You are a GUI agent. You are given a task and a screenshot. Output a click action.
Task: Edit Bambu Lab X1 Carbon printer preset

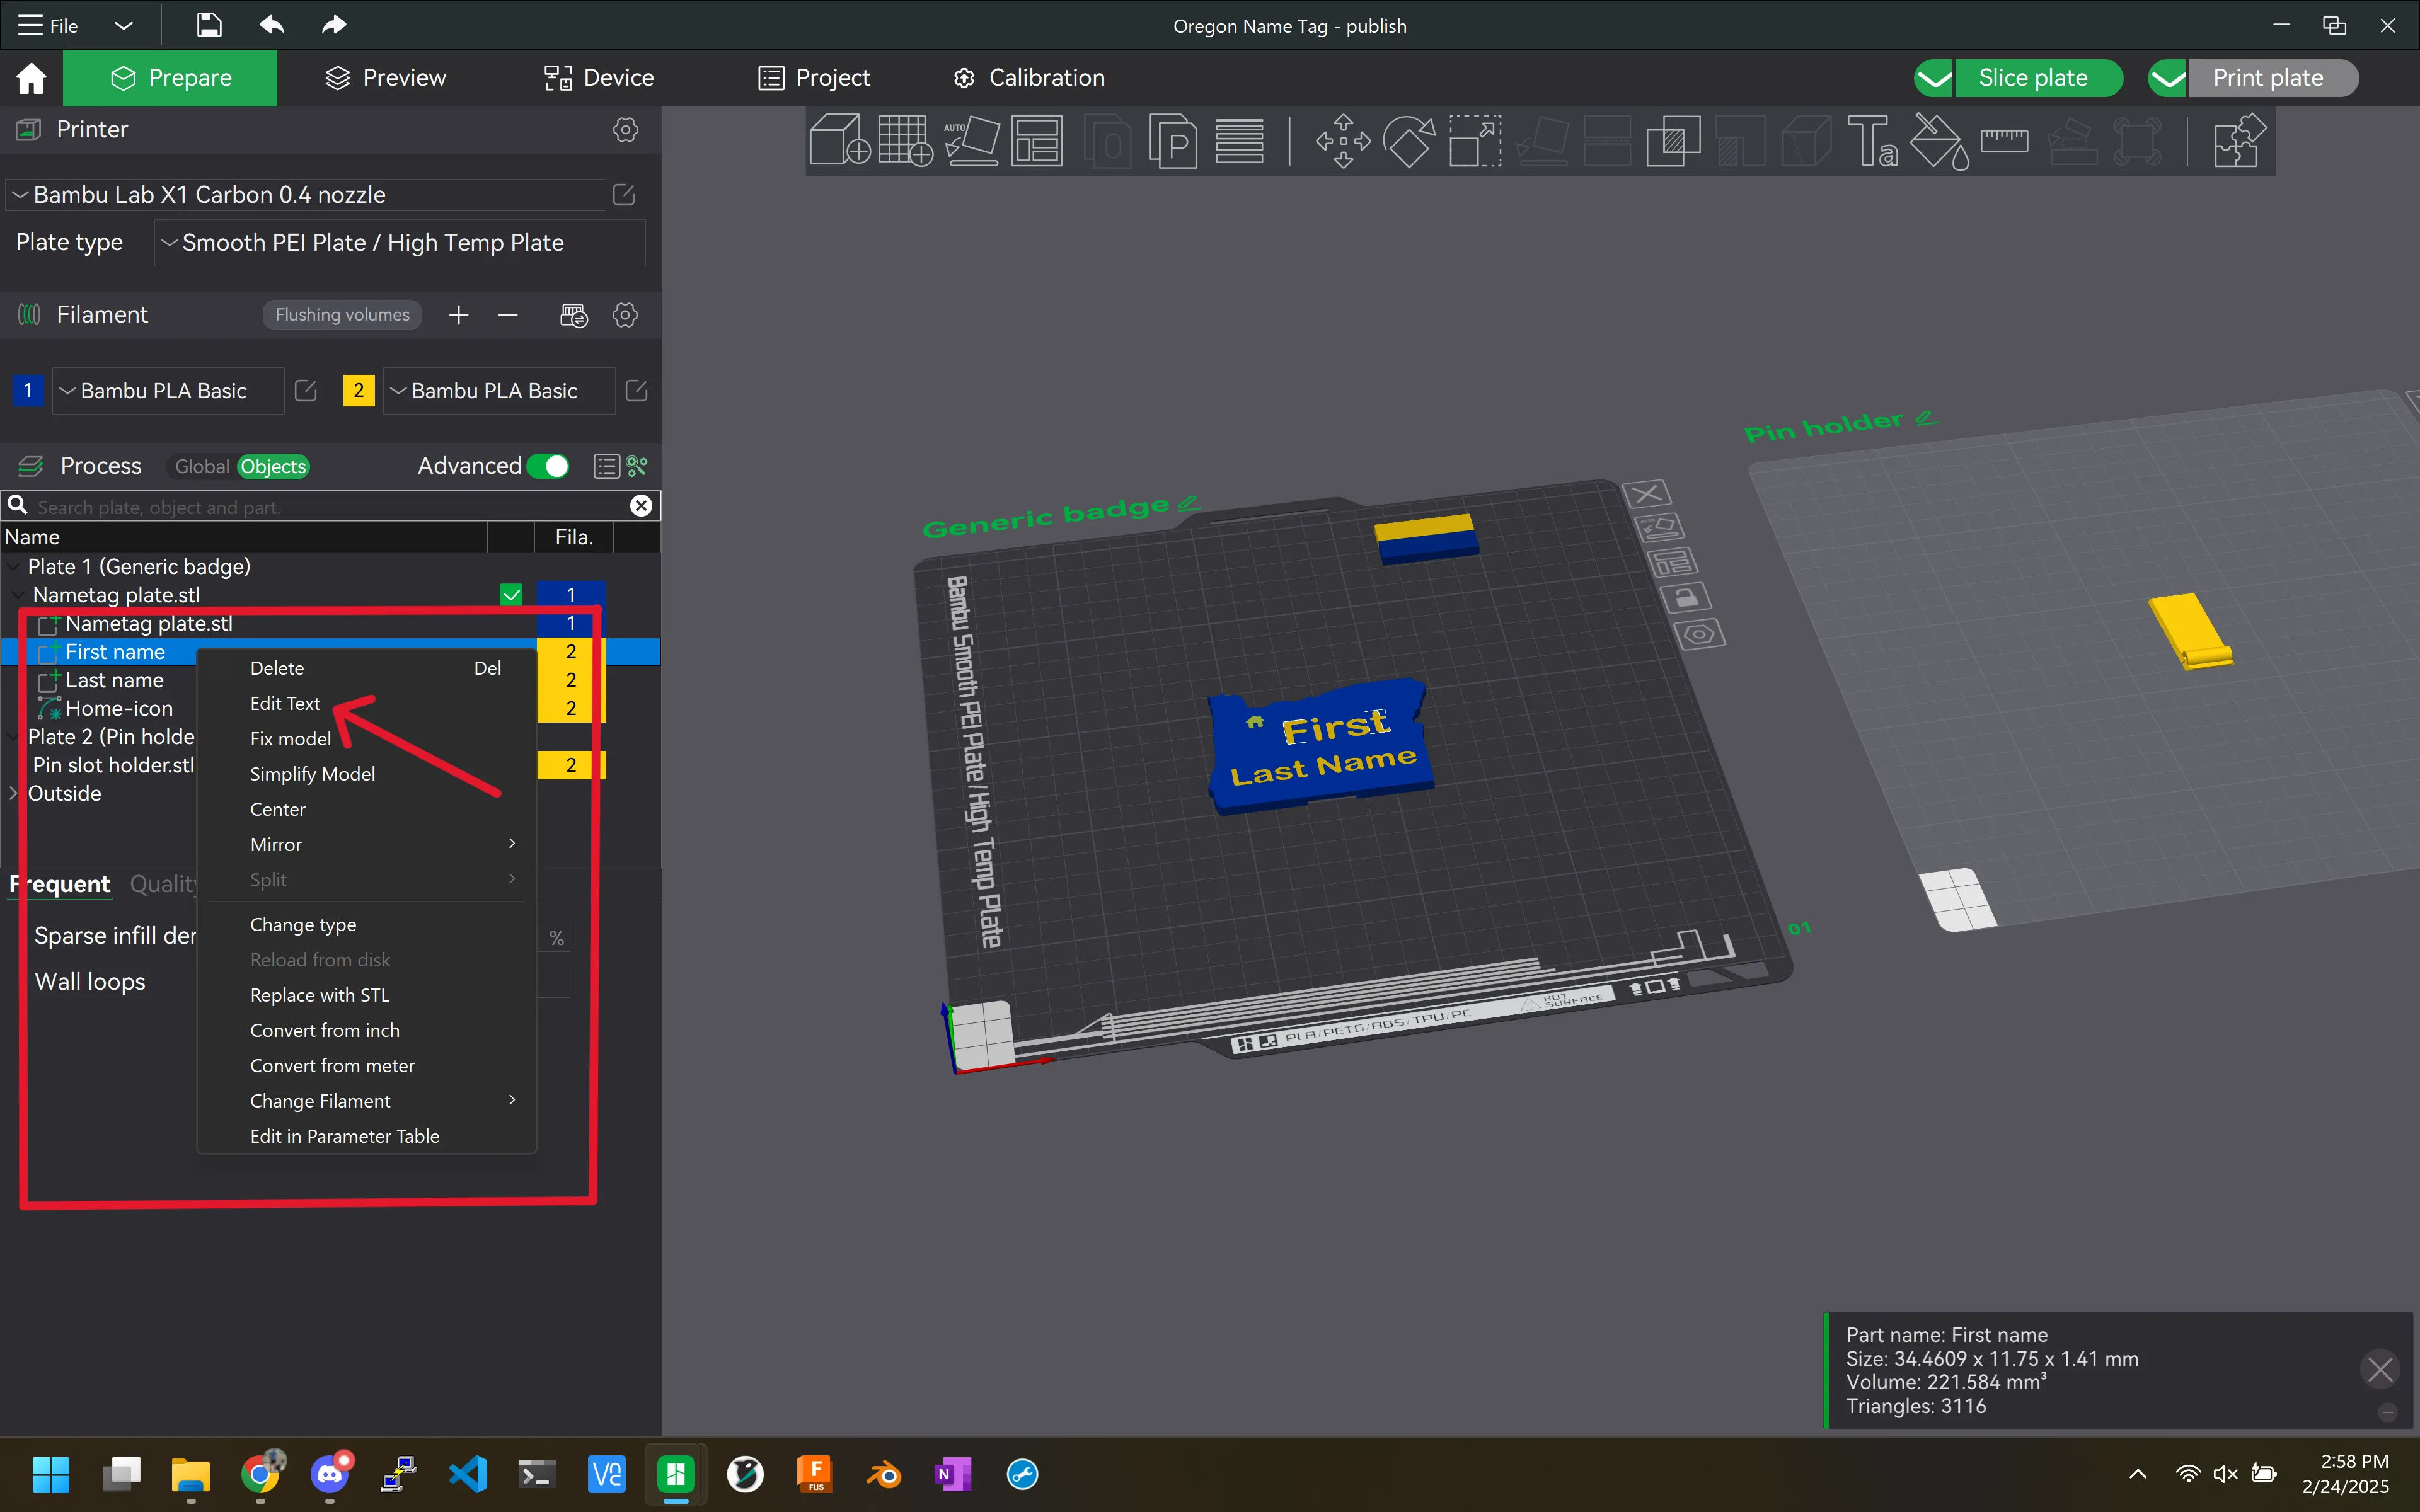(x=624, y=195)
